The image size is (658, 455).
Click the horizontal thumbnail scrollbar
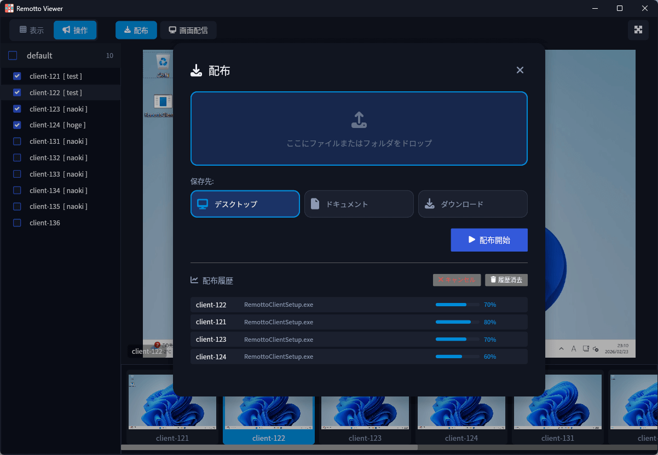(269, 447)
